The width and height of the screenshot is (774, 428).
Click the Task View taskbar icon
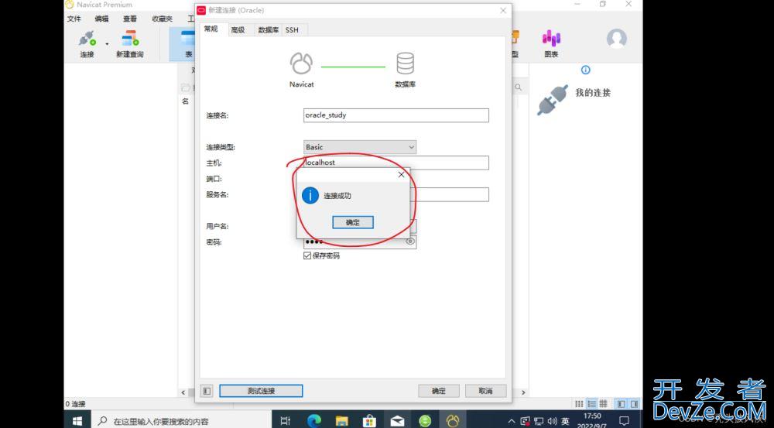pyautogui.click(x=286, y=421)
